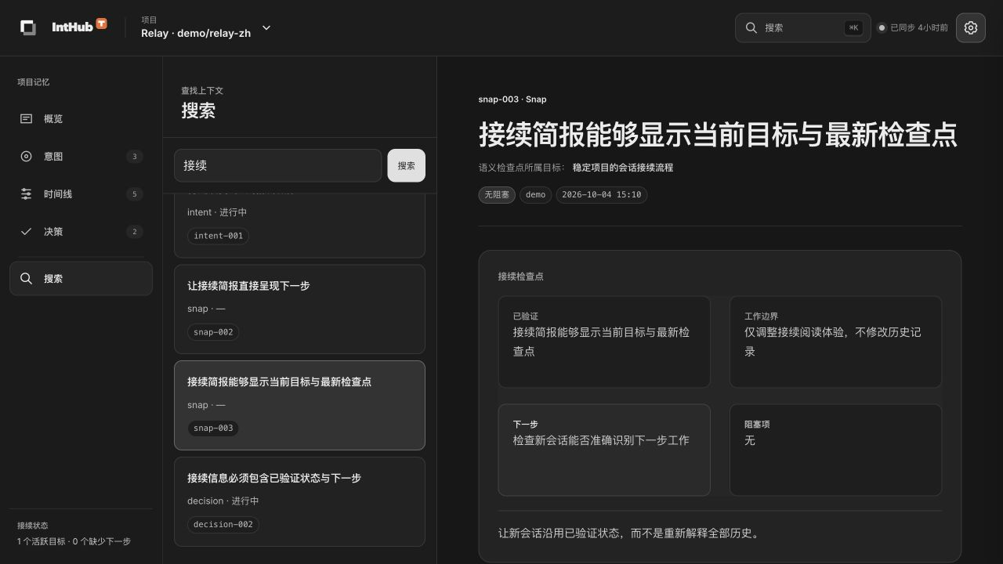Click the IntHub square logo icon
The height and width of the screenshot is (564, 1003).
(28, 27)
